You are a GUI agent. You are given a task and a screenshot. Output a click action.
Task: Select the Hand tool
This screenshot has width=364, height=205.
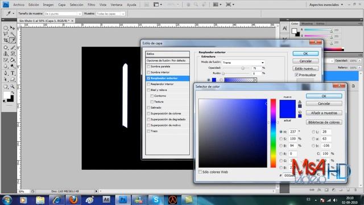point(6,87)
